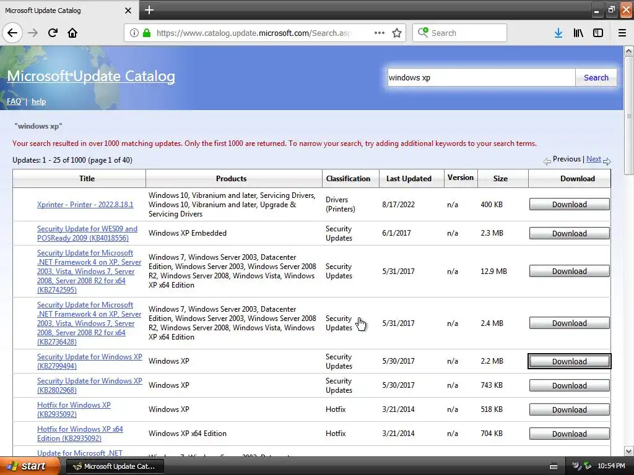This screenshot has height=475, width=634.
Task: Open the FAQ link
Action: (14, 101)
